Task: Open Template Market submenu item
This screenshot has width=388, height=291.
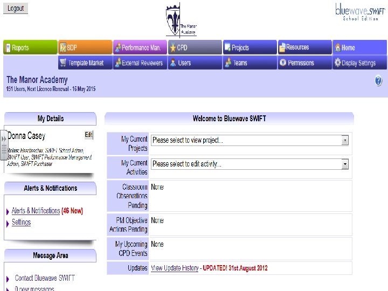Action: (85, 63)
